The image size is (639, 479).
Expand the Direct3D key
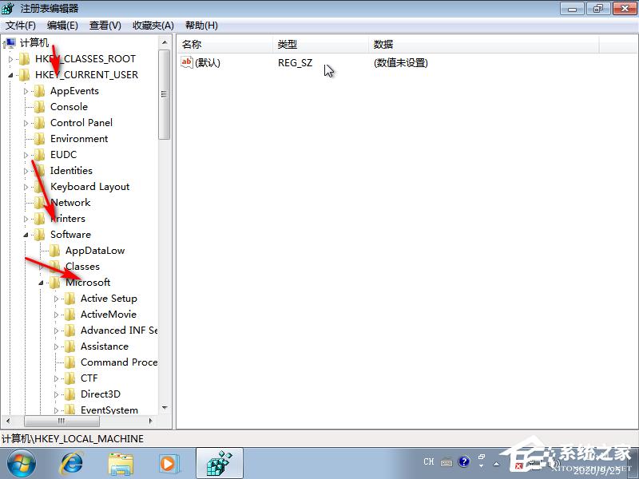(x=56, y=394)
